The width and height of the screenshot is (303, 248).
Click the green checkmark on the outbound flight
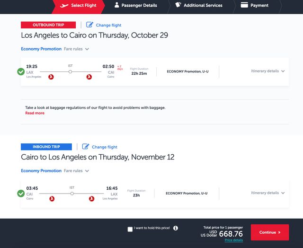click(x=21, y=71)
